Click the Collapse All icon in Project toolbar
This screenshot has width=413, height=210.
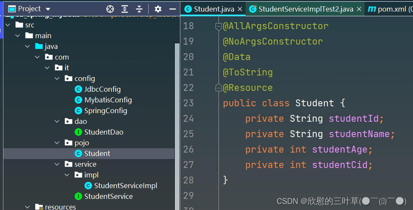pos(139,9)
